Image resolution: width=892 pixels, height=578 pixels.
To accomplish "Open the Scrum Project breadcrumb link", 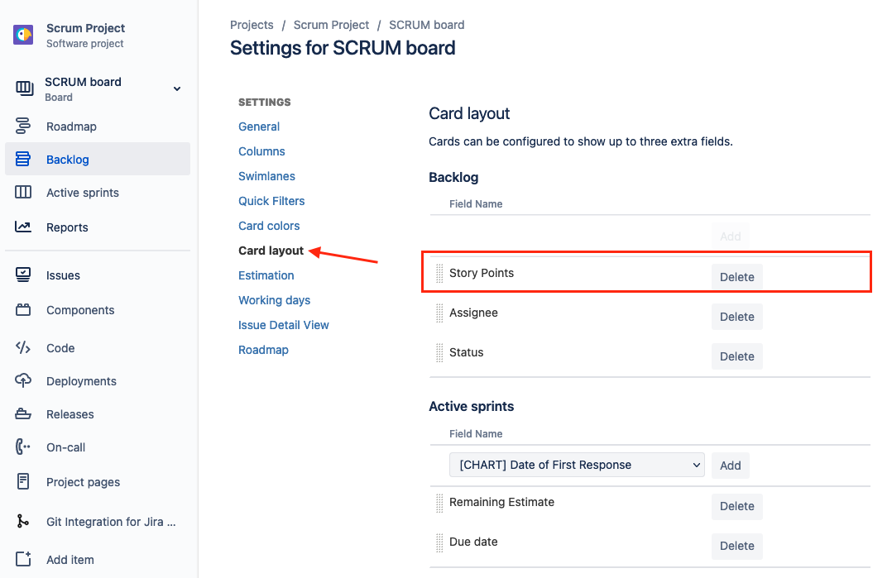I will (x=331, y=25).
